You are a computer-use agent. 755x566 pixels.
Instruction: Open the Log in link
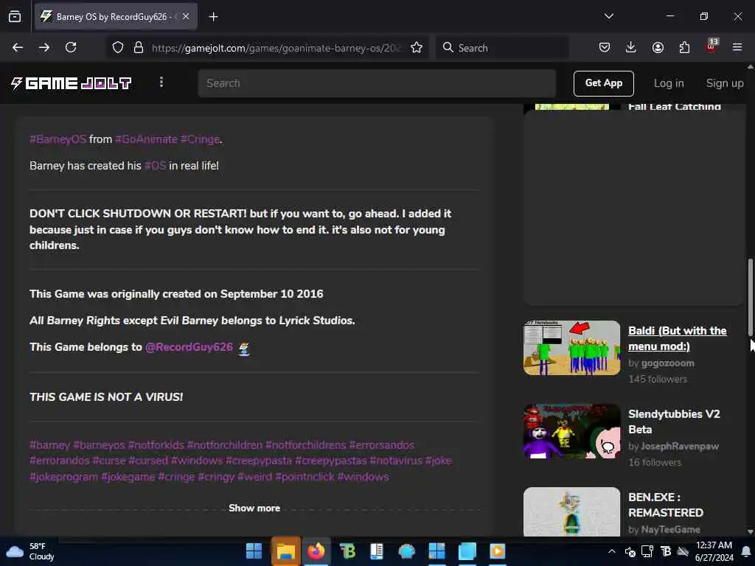tap(668, 83)
